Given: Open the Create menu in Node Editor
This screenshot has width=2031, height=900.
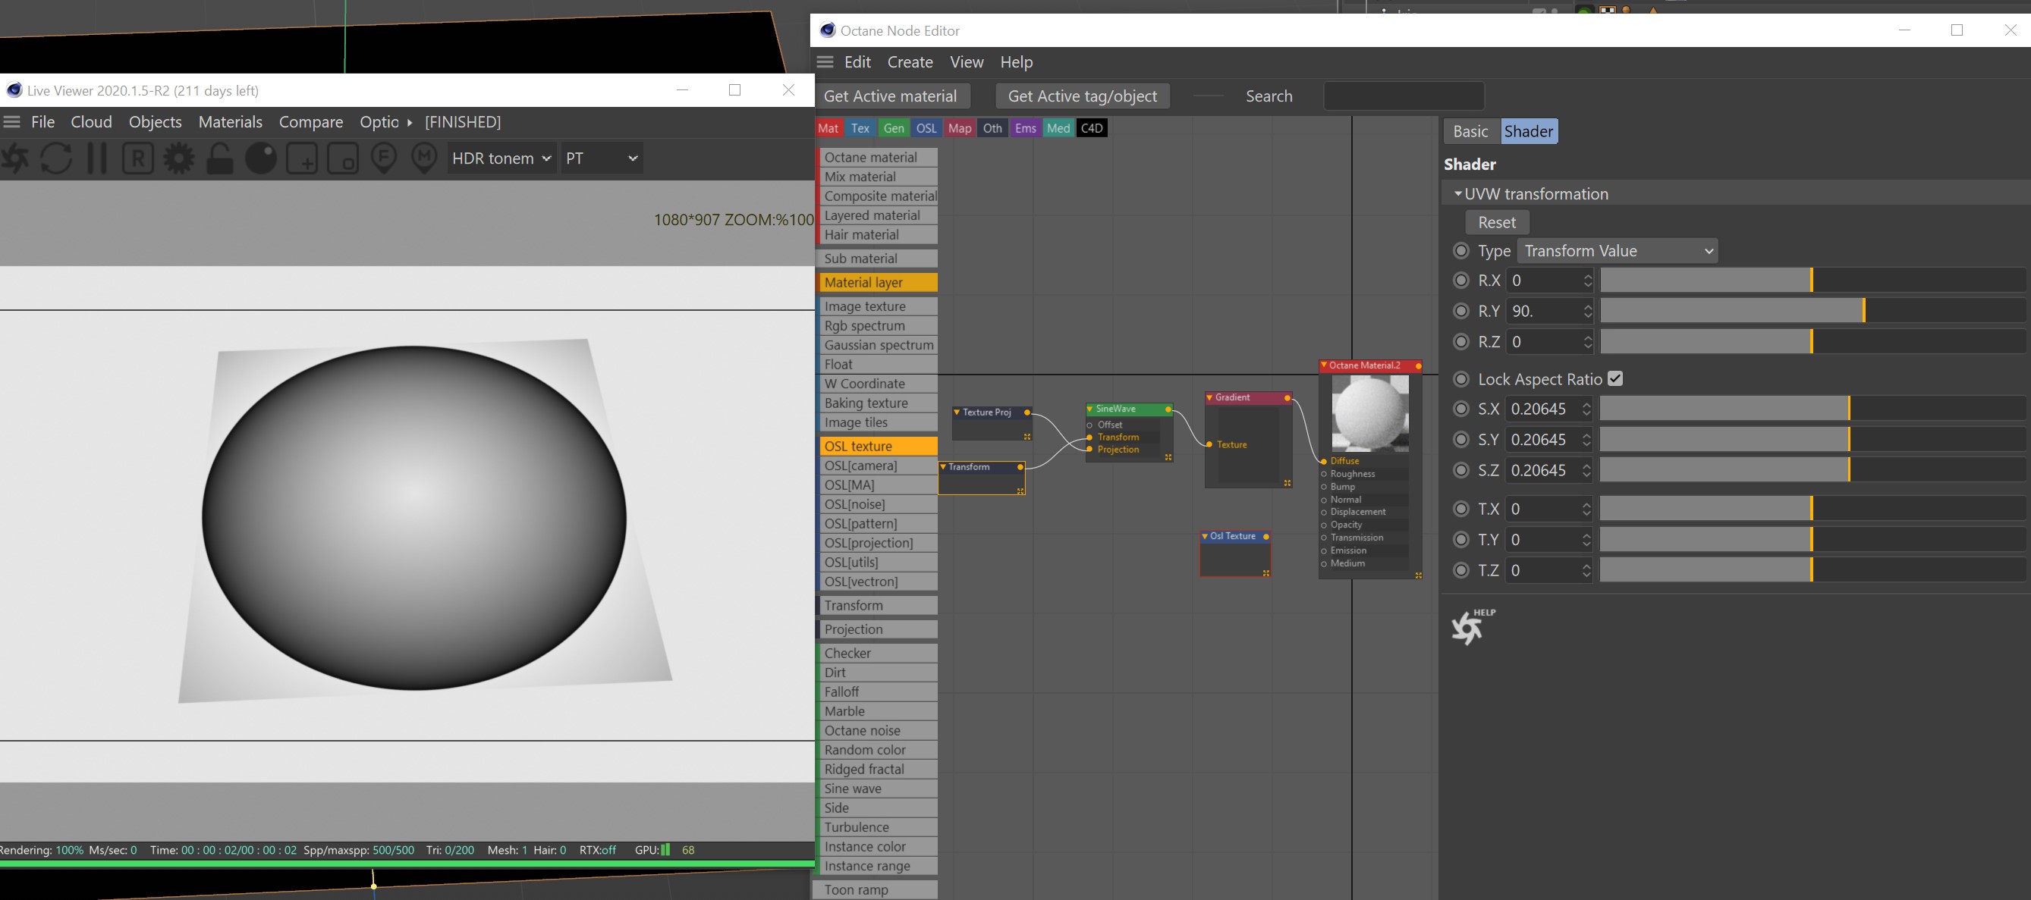Looking at the screenshot, I should [909, 62].
